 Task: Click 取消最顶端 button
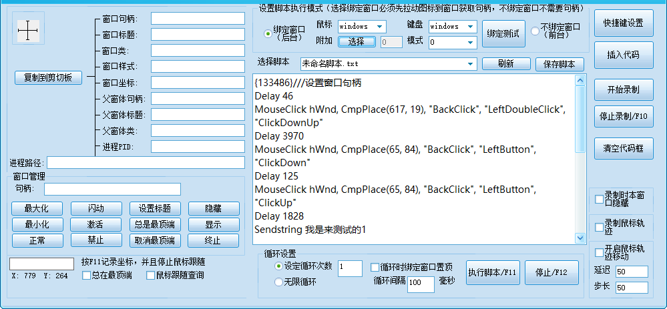[155, 240]
